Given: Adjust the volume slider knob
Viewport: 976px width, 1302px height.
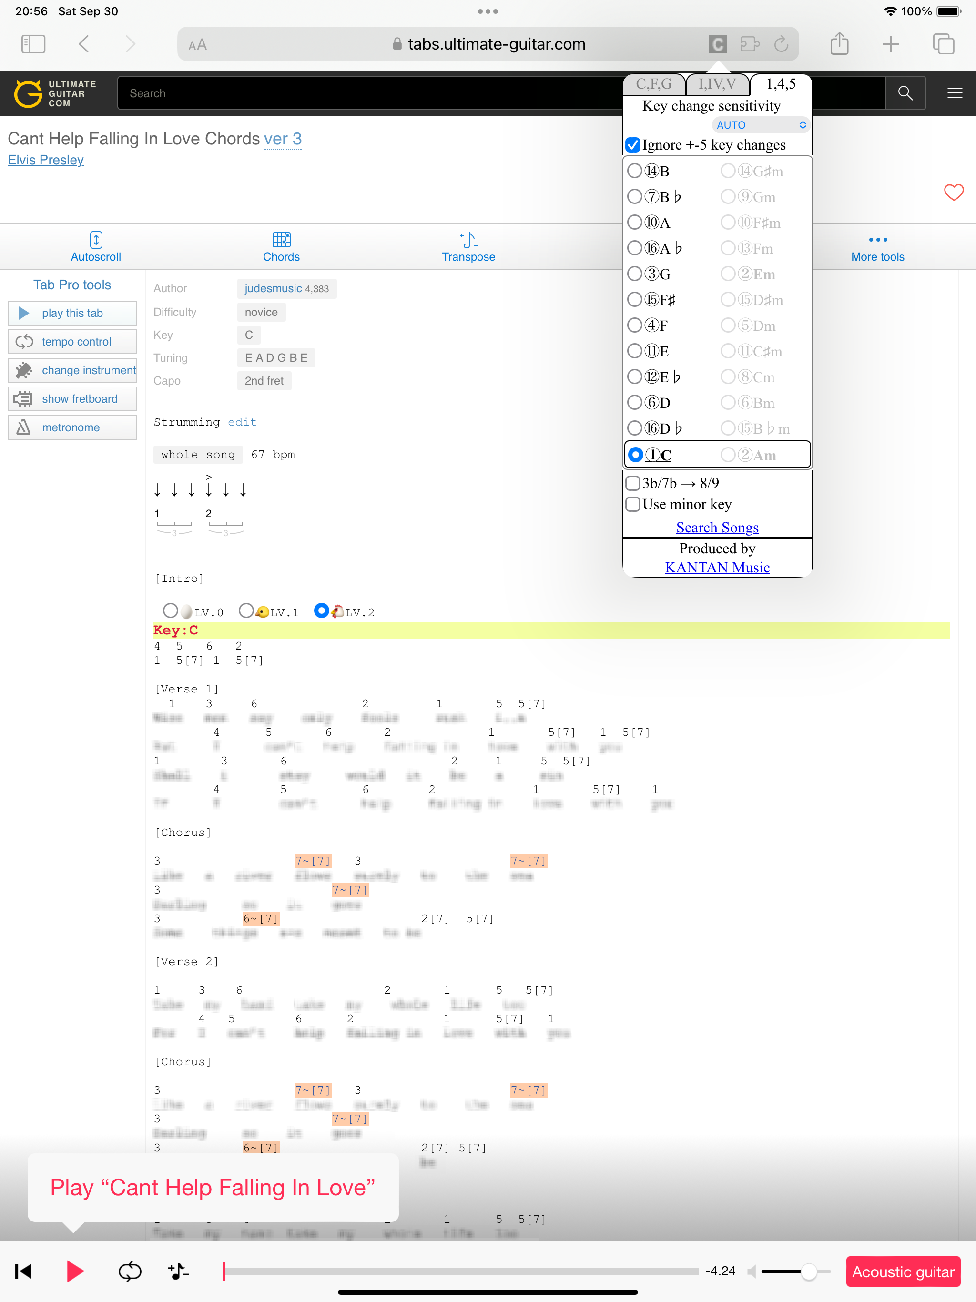Looking at the screenshot, I should pos(809,1271).
